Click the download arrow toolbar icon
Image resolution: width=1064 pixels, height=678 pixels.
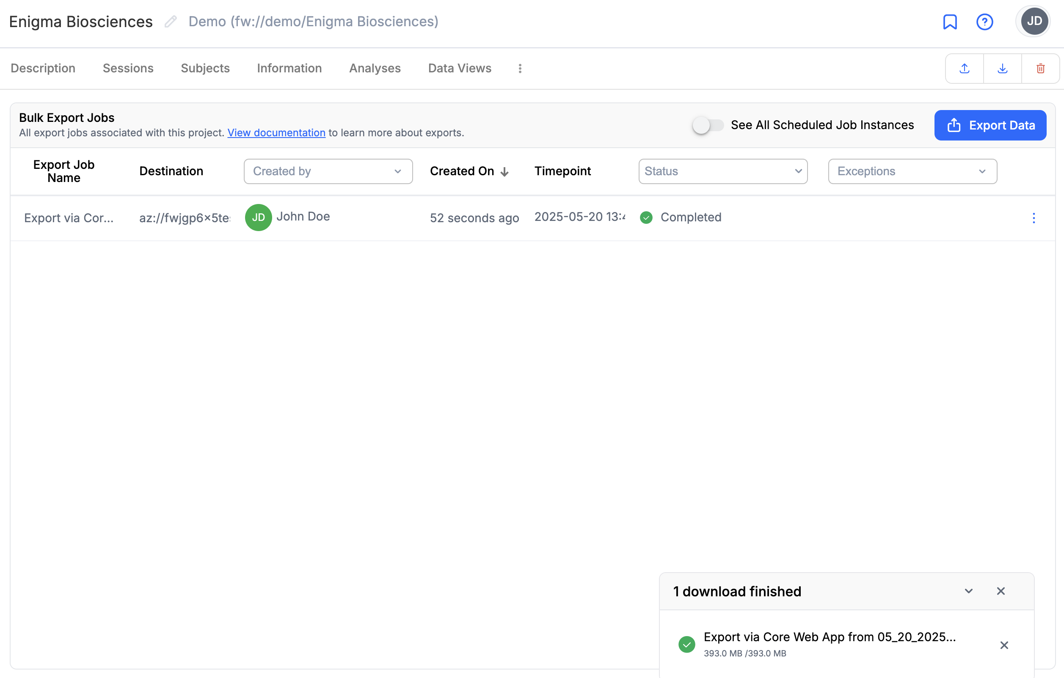click(1002, 69)
